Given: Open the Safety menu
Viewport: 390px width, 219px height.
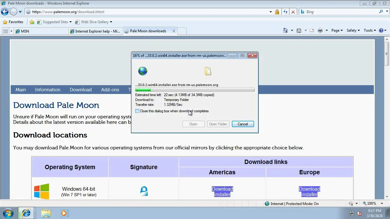Looking at the screenshot, I should (x=353, y=30).
